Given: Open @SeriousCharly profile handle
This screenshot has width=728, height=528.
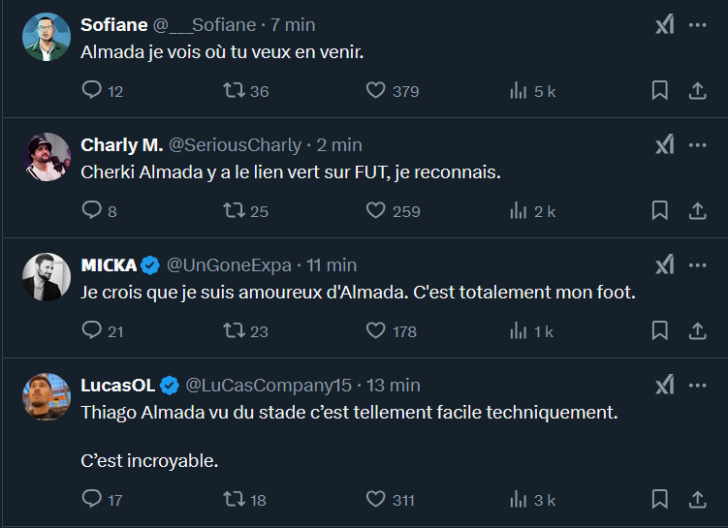Looking at the screenshot, I should (236, 145).
